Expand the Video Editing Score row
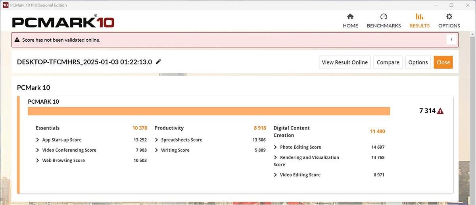The width and height of the screenshot is (476, 205). tap(275, 175)
